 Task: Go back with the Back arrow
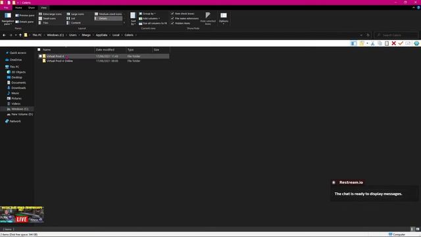click(x=4, y=35)
